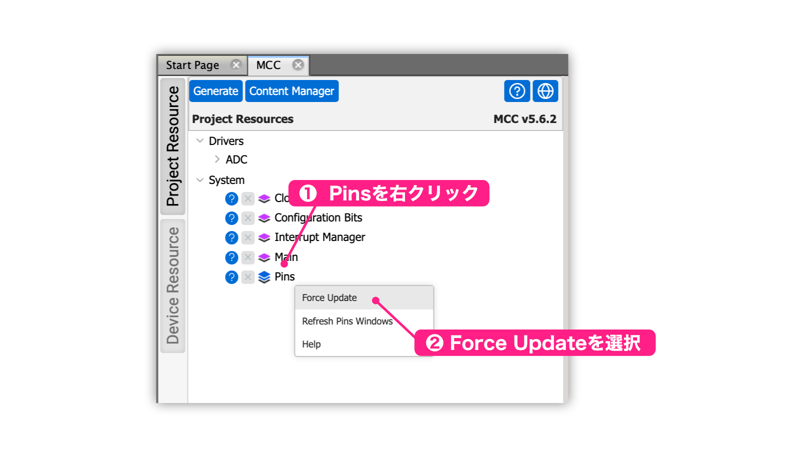Viewport: 812px width, 457px height.
Task: Click purple layers icon of Main
Action: click(x=264, y=257)
